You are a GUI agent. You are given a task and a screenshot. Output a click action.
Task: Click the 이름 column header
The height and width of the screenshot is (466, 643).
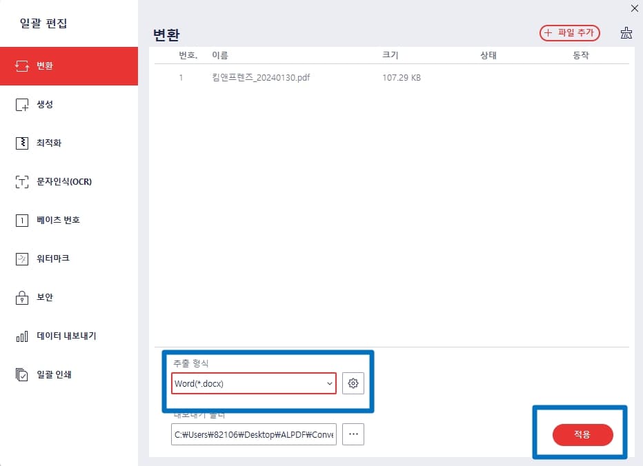pyautogui.click(x=220, y=55)
